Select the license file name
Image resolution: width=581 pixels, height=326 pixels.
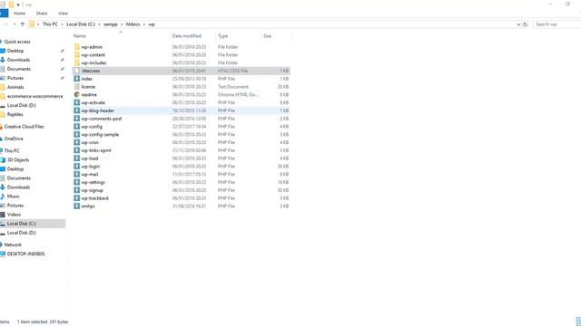coord(88,87)
